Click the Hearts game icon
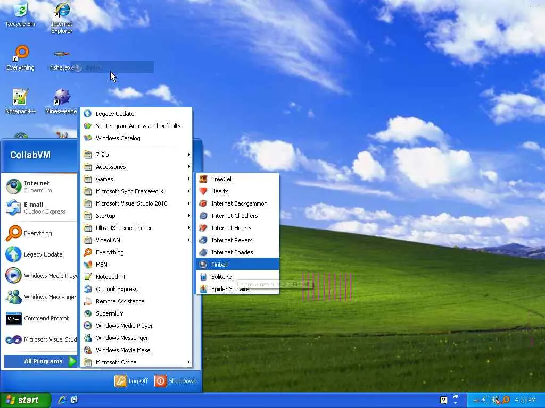 [x=203, y=191]
